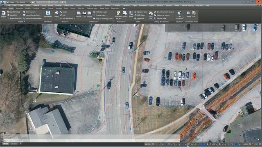
Task: Open the Output ribbon tab
Action: click(x=50, y=8)
